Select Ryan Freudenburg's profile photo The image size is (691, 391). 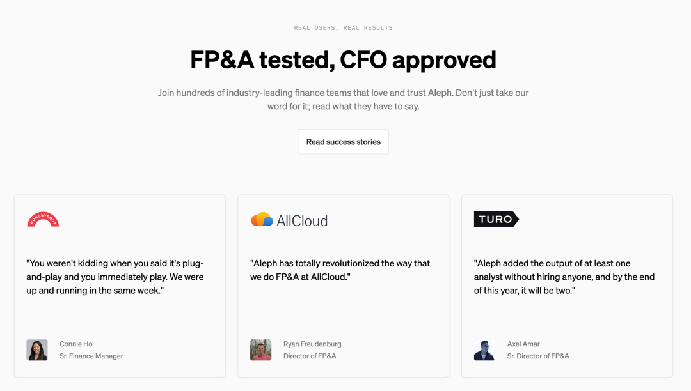261,350
